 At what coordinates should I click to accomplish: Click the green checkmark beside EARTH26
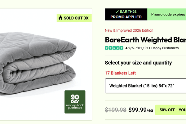tap(117, 12)
